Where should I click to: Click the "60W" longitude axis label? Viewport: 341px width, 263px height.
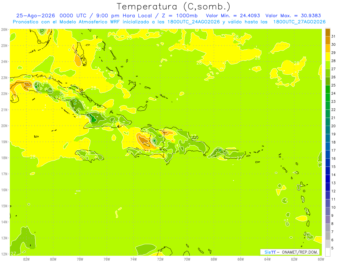pyautogui.click(x=321, y=259)
